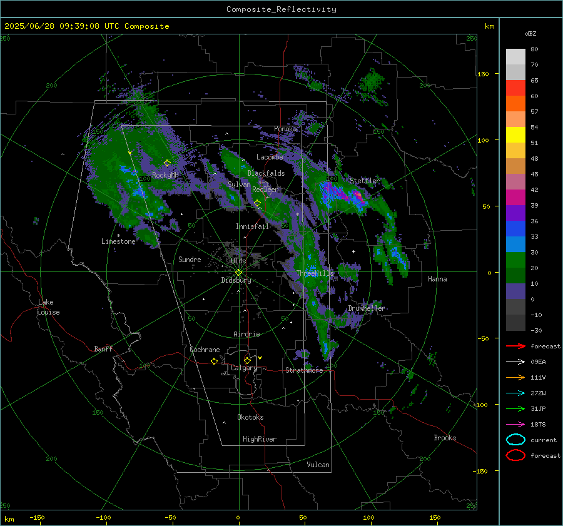Select the blue 36 dBZ legend swatch
The width and height of the screenshot is (563, 526).
[x=515, y=228]
